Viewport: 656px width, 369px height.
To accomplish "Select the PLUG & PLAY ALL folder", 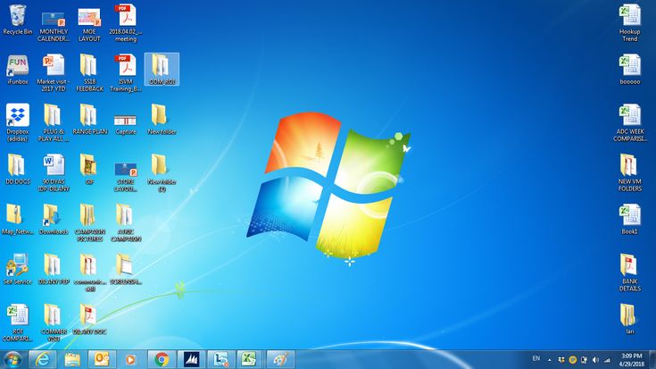I will coord(54,123).
